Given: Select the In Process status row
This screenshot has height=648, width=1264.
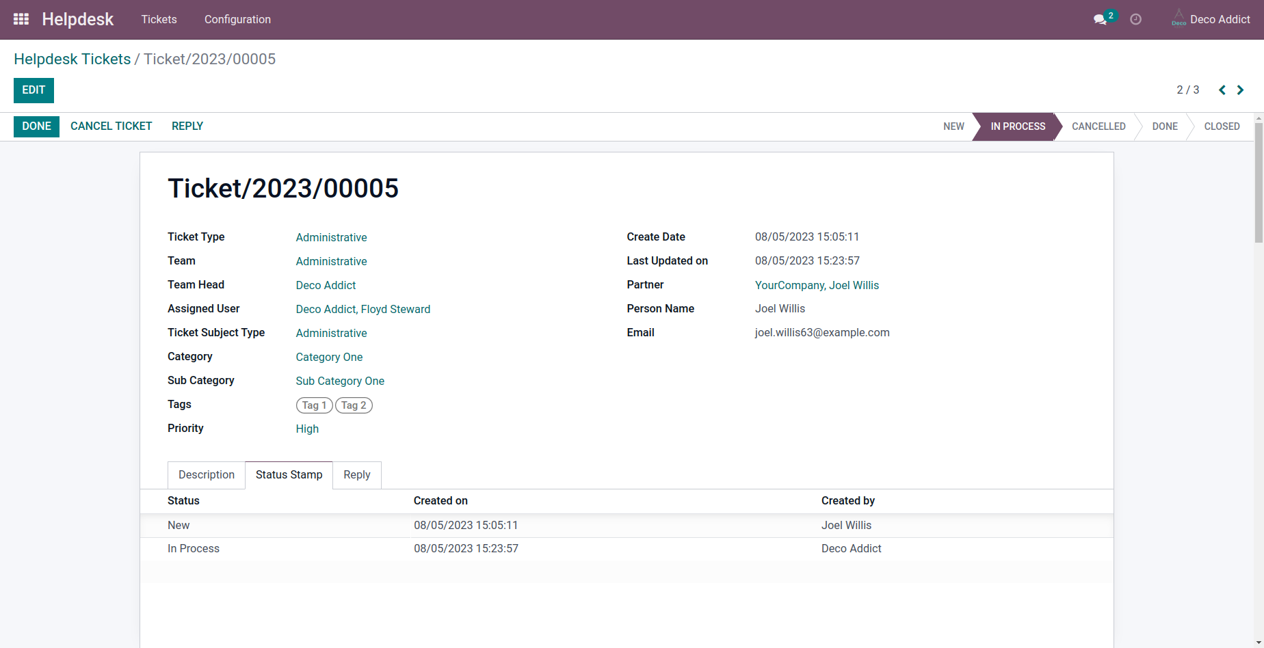Looking at the screenshot, I should 627,549.
